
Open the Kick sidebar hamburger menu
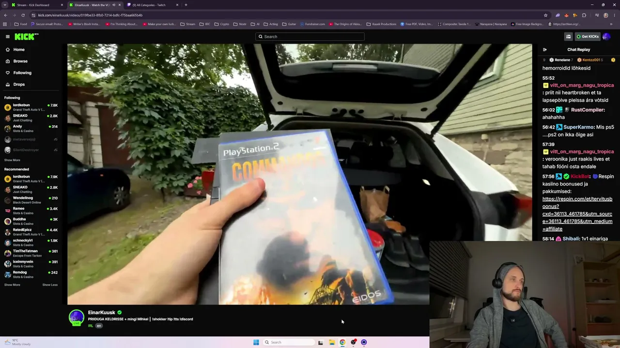[8, 37]
